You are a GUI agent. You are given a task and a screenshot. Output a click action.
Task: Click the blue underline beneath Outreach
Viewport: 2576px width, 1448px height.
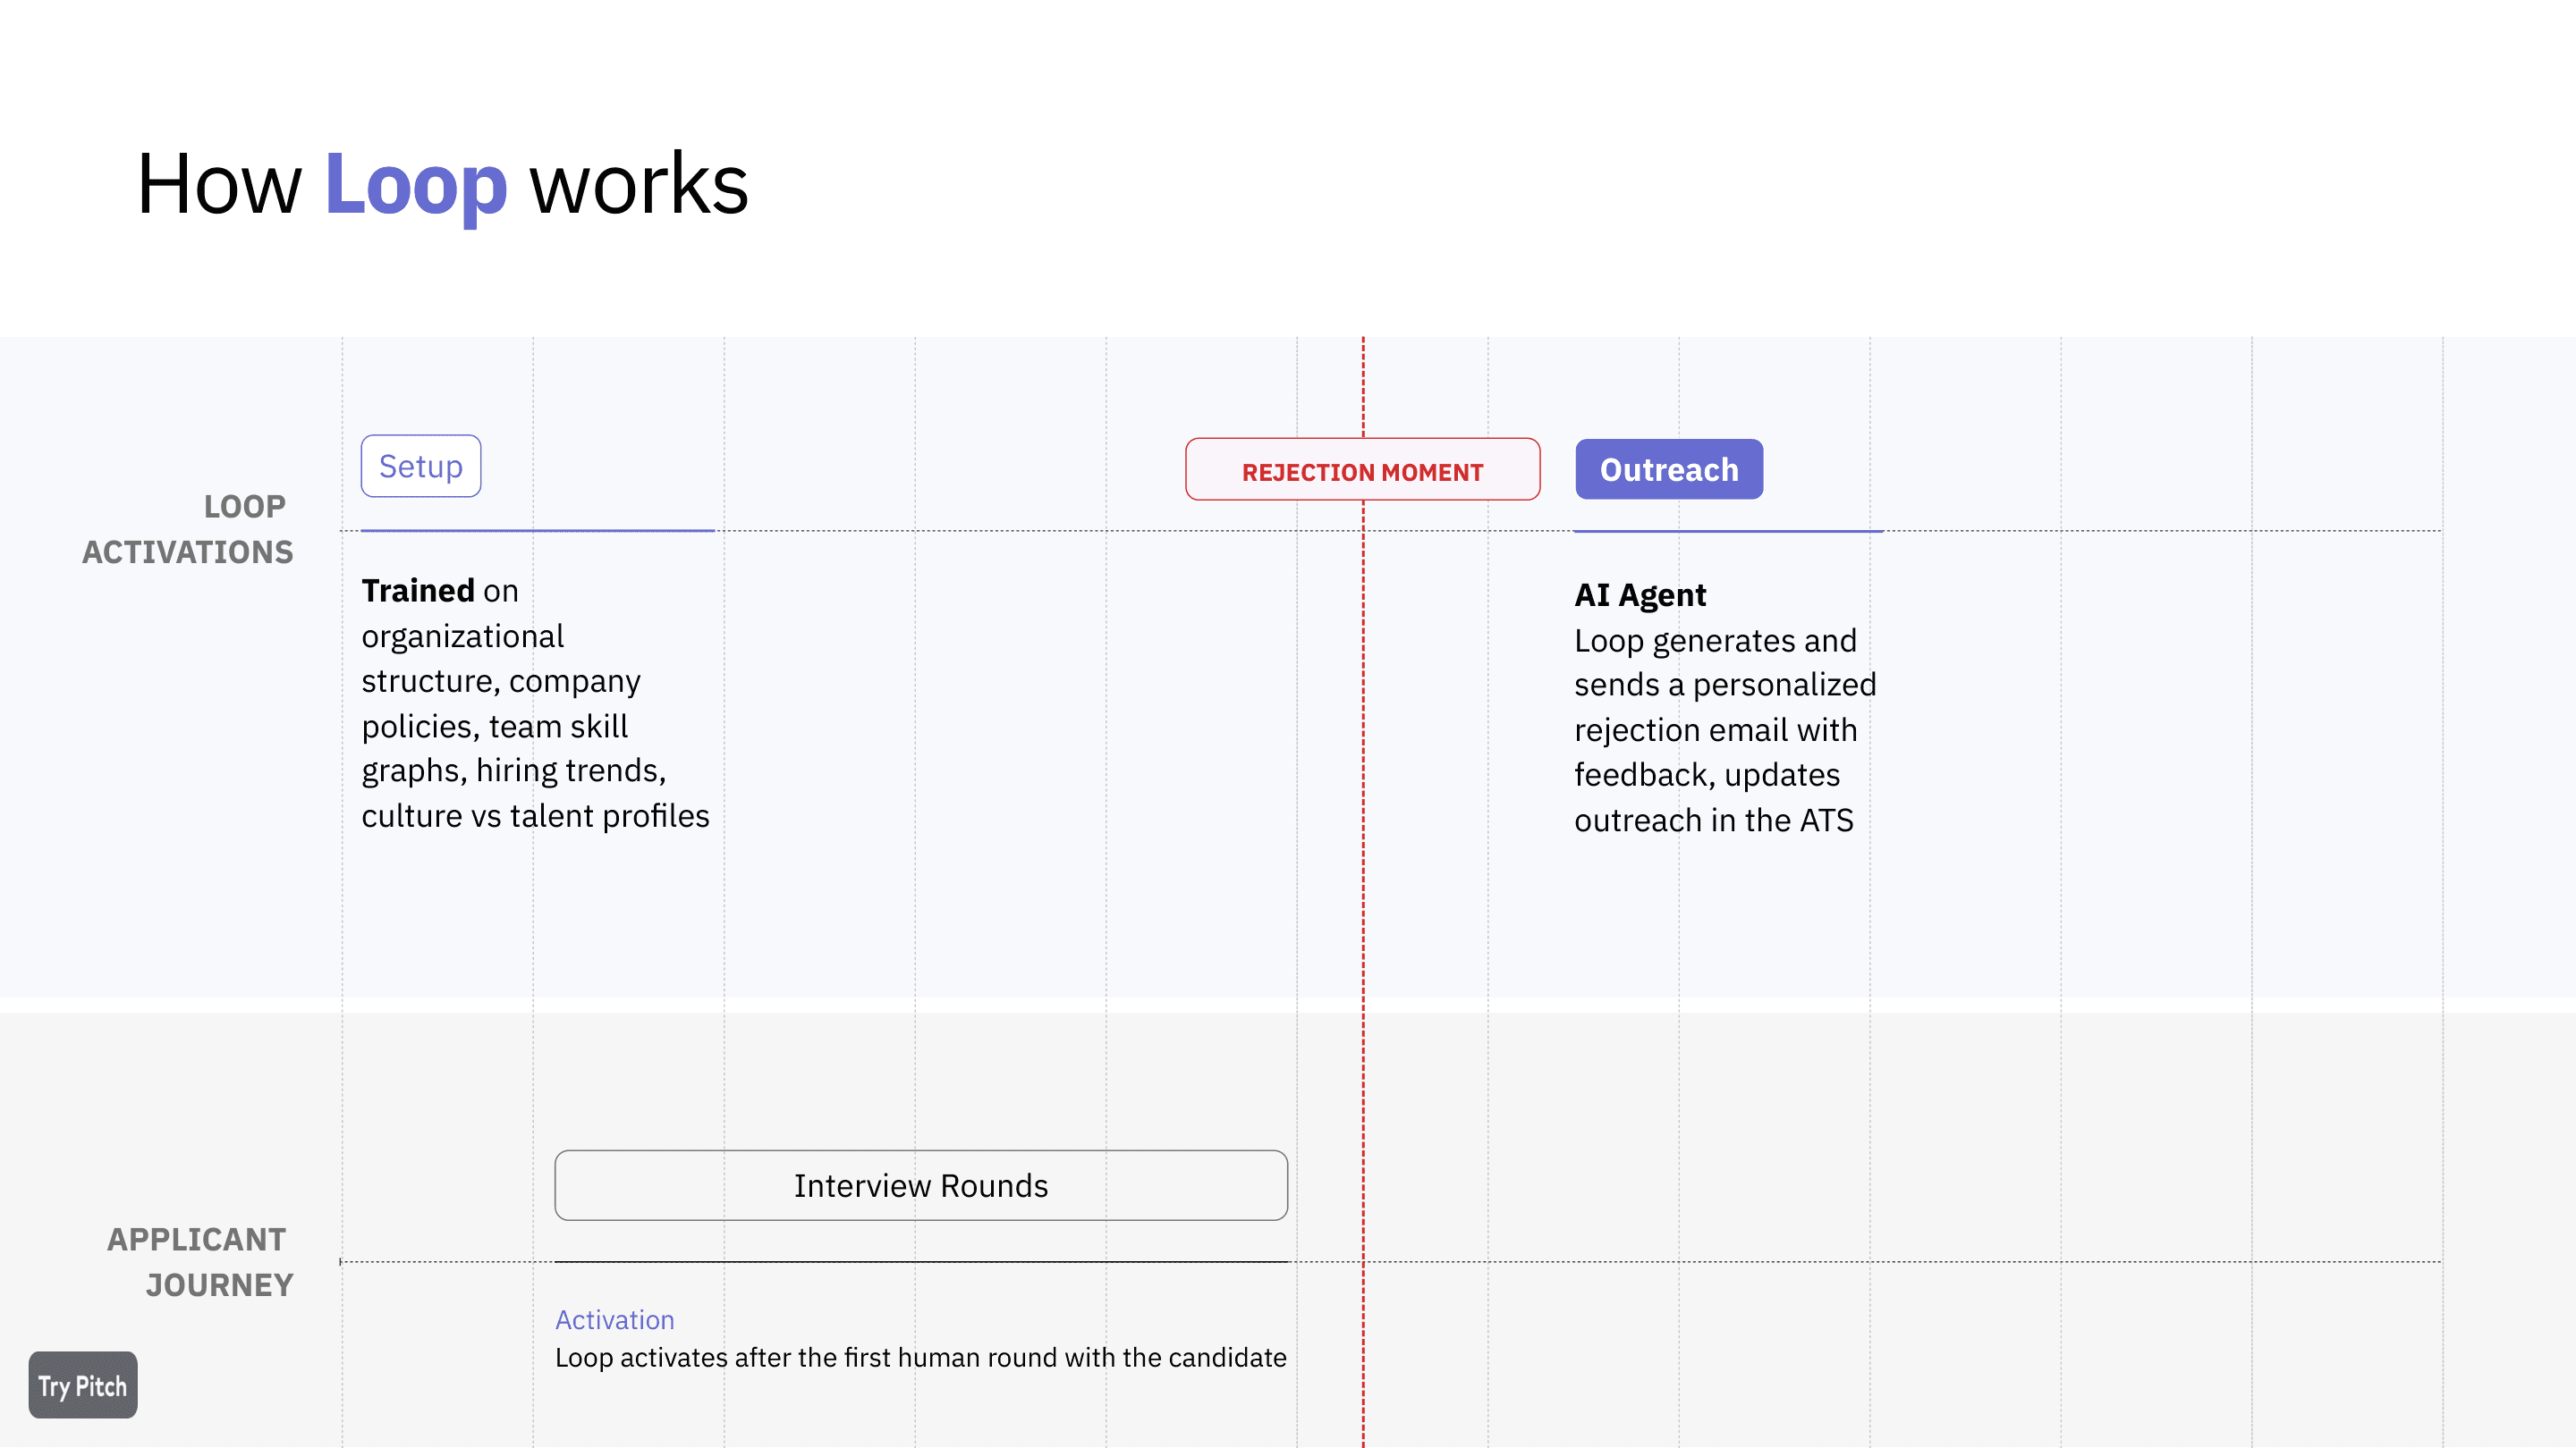1729,531
